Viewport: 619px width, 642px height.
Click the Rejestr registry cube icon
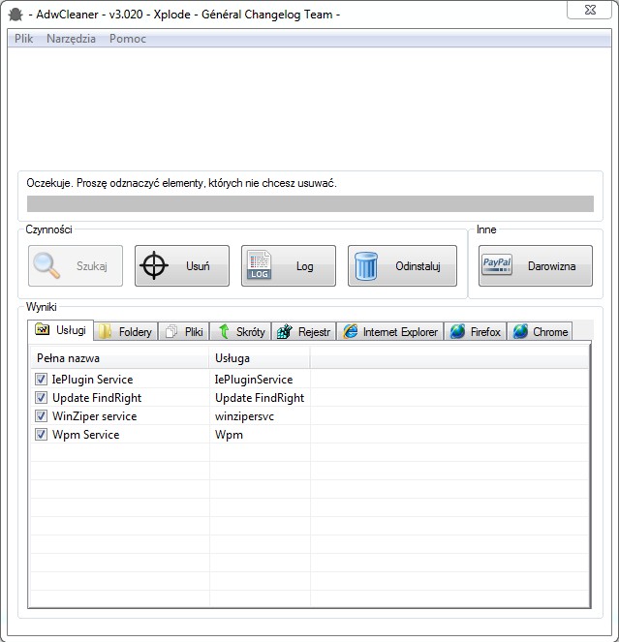click(x=284, y=331)
